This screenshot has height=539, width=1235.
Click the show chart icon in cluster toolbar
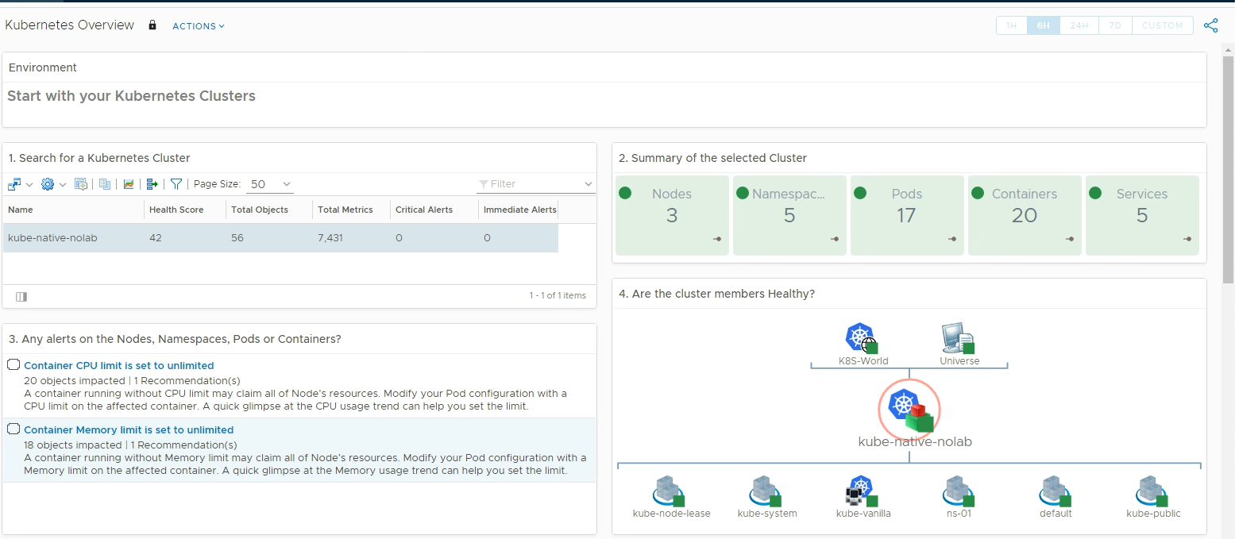129,184
